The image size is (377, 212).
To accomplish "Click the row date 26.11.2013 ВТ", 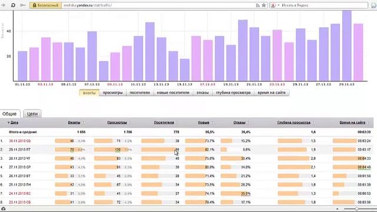I will pyautogui.click(x=19, y=176).
